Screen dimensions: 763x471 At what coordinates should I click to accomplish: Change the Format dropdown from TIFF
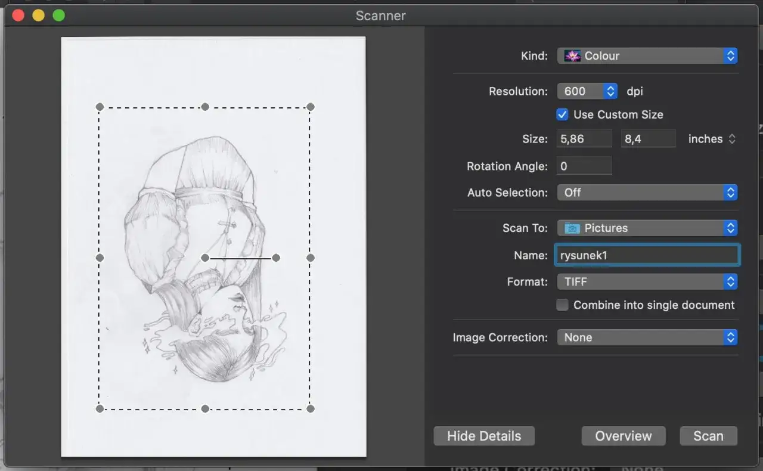pos(647,281)
